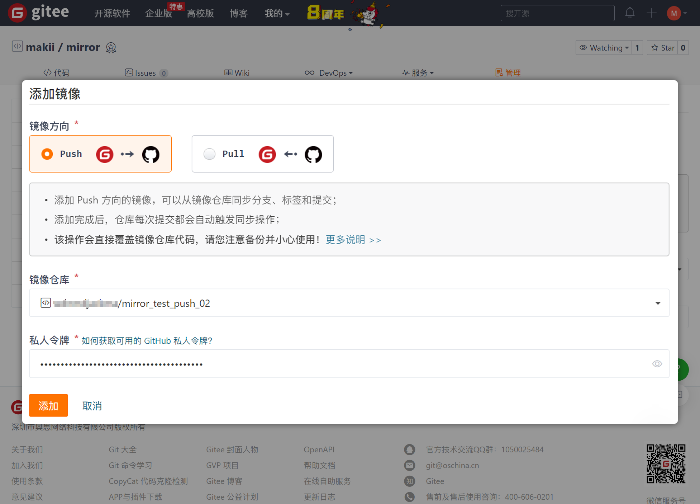Image resolution: width=700 pixels, height=504 pixels.
Task: Click the plus icon in header
Action: (651, 13)
